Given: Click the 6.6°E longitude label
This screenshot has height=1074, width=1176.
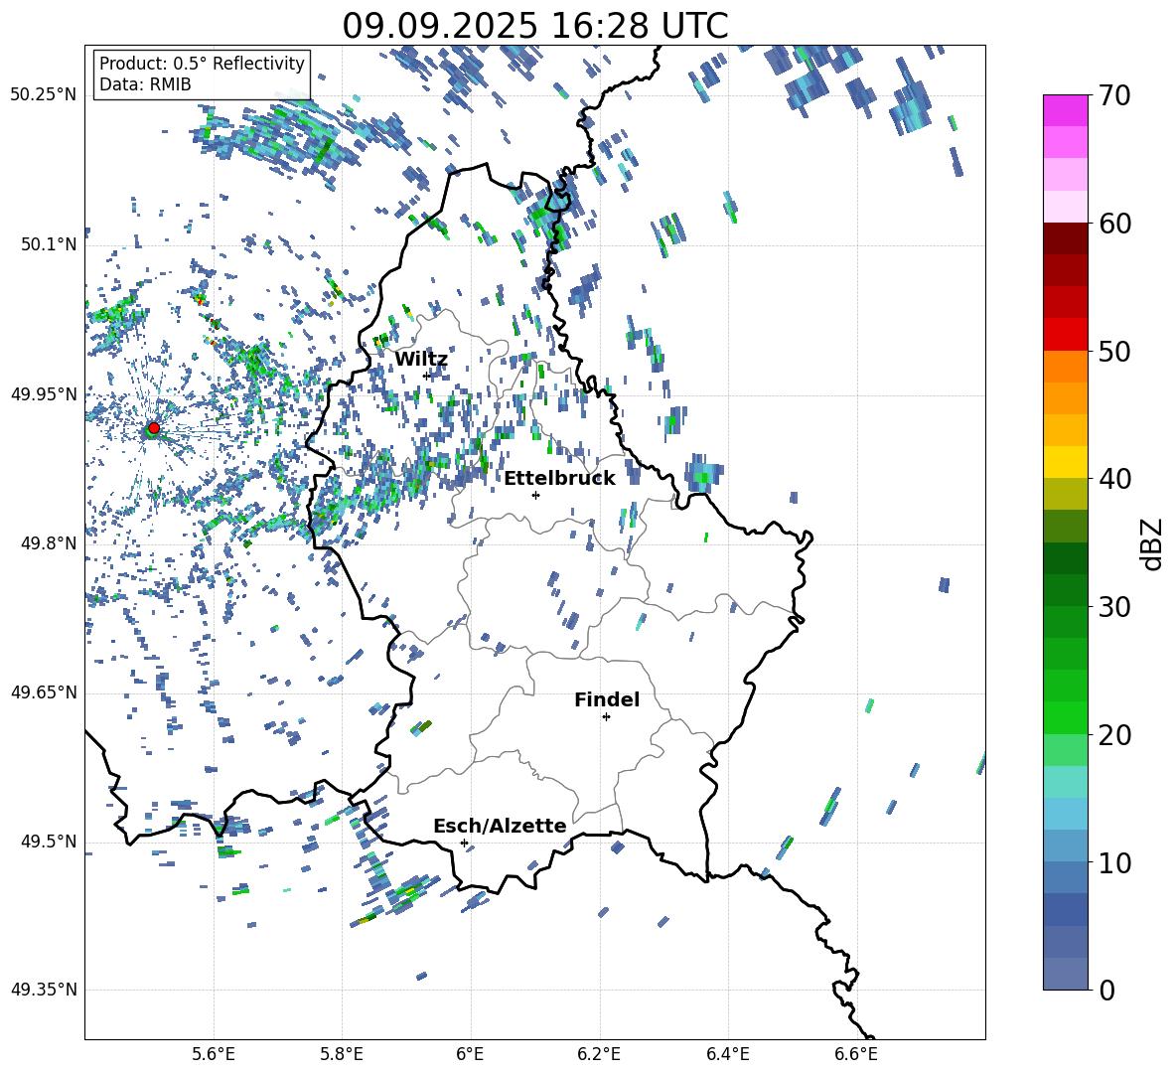Looking at the screenshot, I should coord(856,1054).
